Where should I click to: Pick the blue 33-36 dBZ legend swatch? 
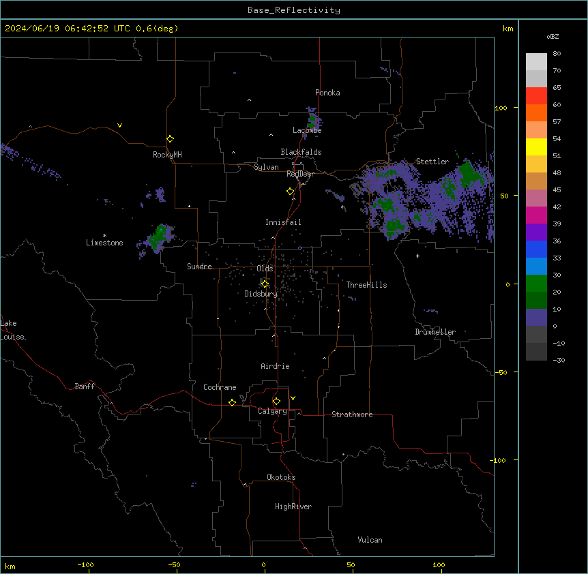point(536,249)
